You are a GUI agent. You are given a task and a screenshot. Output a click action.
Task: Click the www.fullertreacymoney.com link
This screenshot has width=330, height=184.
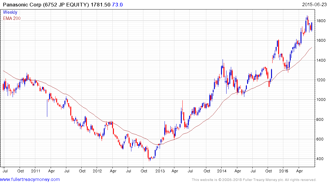tap(30, 179)
